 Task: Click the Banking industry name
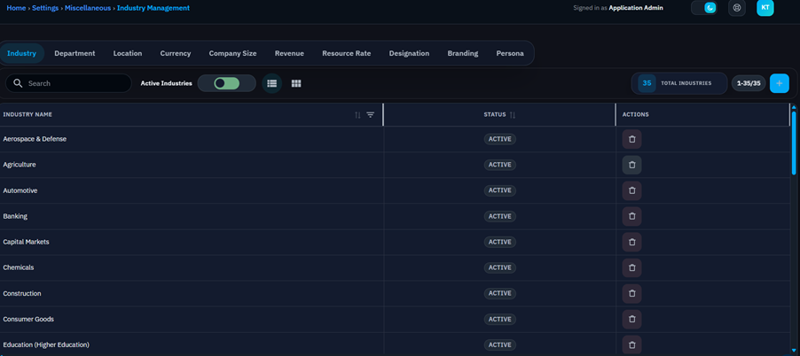pyautogui.click(x=15, y=216)
